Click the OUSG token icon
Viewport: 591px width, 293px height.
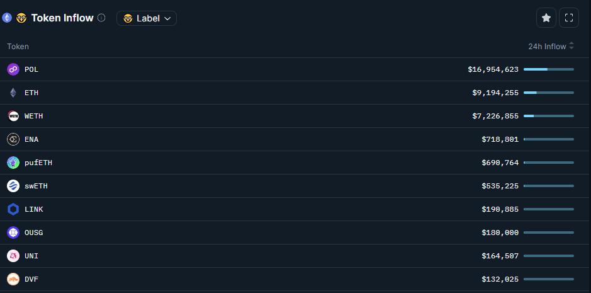[x=13, y=233]
